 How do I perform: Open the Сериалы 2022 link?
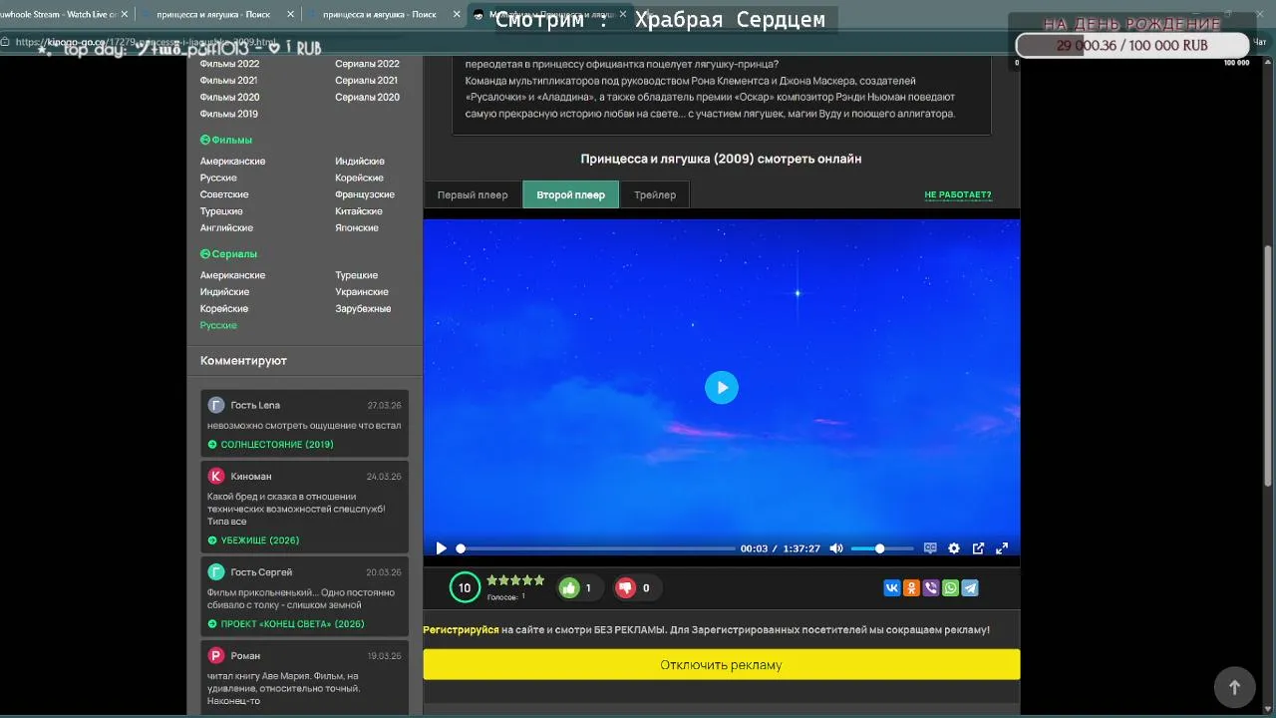367,64
